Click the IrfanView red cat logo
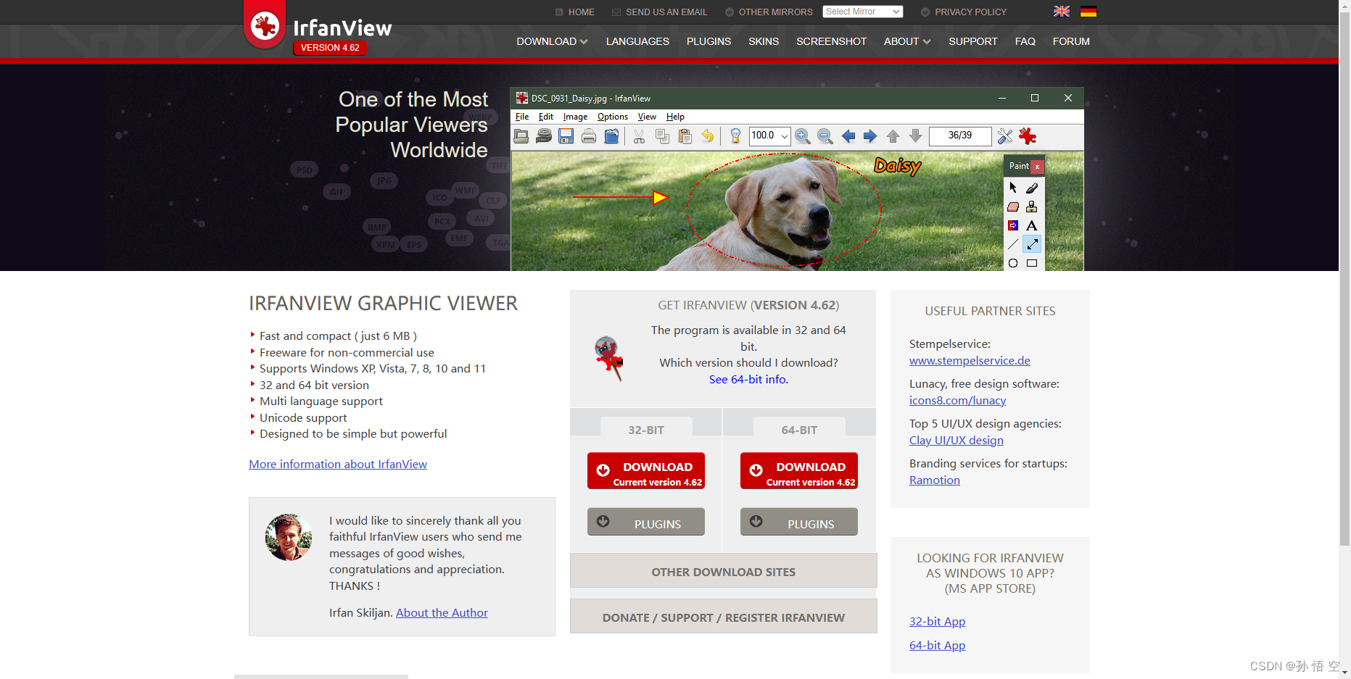Image resolution: width=1351 pixels, height=679 pixels. pyautogui.click(x=265, y=25)
